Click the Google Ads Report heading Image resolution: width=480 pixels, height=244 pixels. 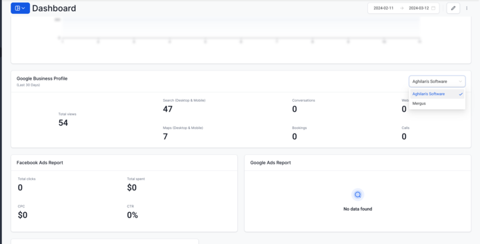pos(271,163)
